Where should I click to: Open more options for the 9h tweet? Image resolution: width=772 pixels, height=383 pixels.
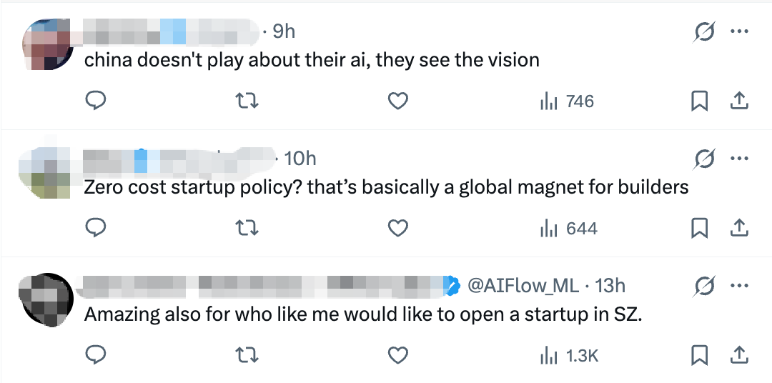coord(738,32)
